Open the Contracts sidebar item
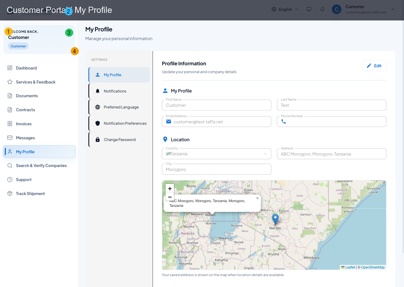 tap(39, 110)
